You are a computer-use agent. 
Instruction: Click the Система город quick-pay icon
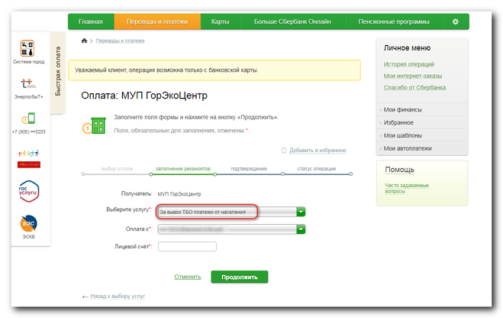27,49
